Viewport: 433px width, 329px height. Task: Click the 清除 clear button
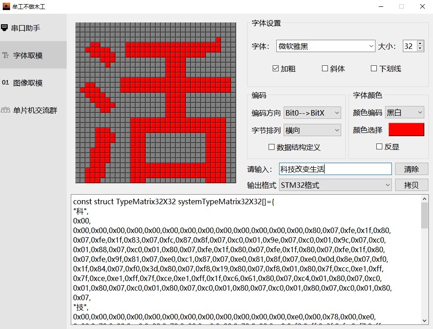[412, 169]
